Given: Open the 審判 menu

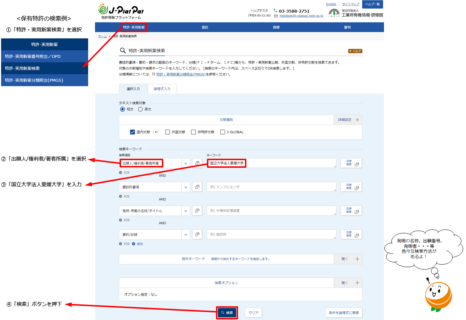Looking at the screenshot, I should (x=347, y=27).
